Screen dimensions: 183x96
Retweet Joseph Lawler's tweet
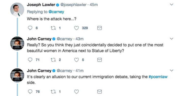tap(53, 28)
